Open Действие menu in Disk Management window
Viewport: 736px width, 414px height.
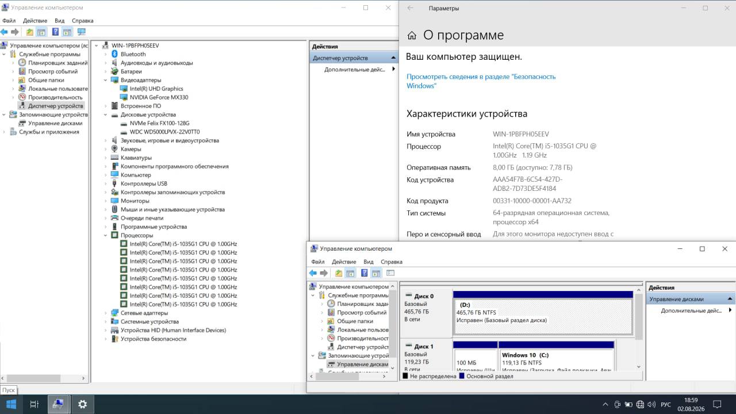344,262
